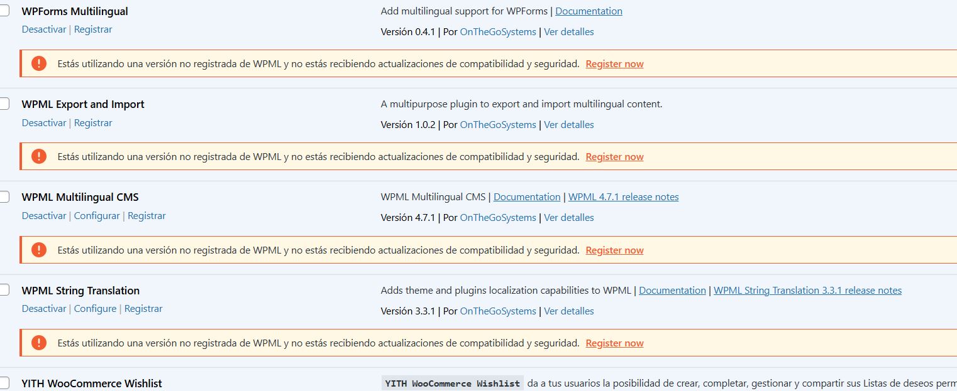Open OnTheGoSystems link for WPML Export and Import
957x391 pixels.
pyautogui.click(x=498, y=125)
